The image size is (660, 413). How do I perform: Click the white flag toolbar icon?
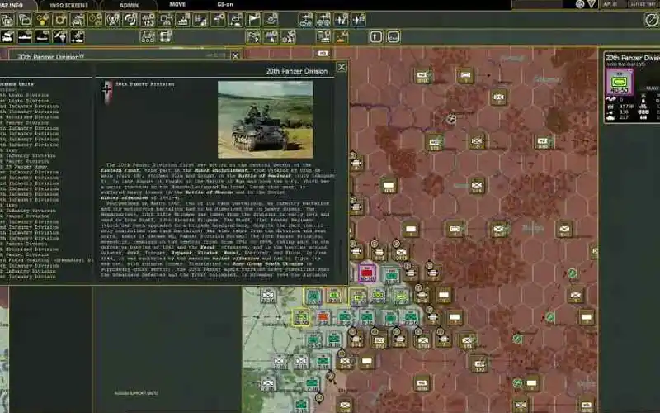pos(253,19)
